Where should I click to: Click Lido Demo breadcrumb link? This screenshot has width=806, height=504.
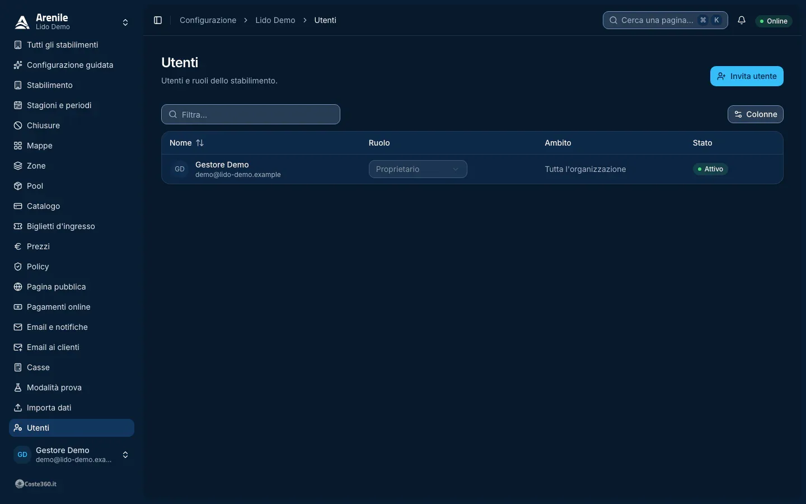(x=275, y=20)
